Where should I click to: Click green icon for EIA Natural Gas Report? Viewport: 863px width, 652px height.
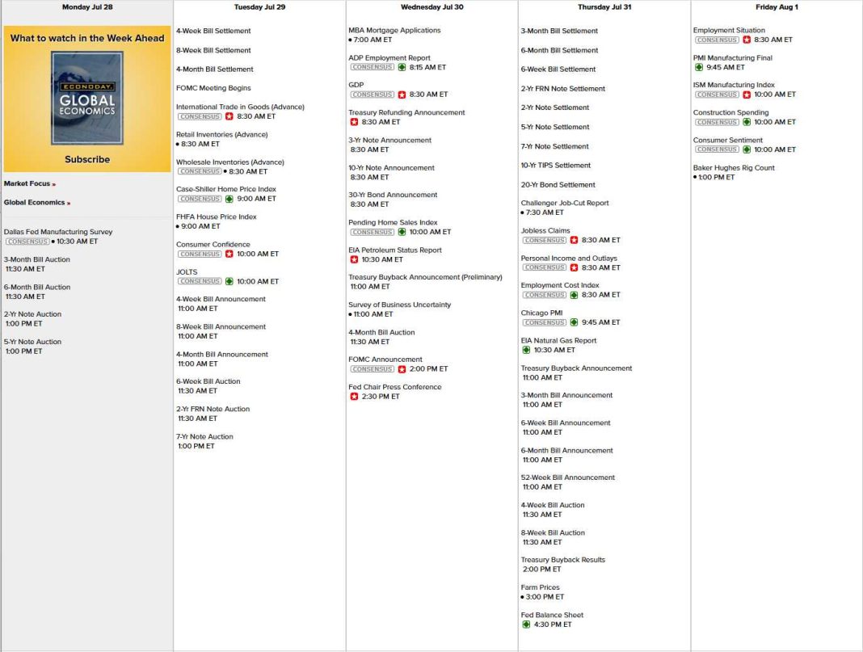click(526, 350)
